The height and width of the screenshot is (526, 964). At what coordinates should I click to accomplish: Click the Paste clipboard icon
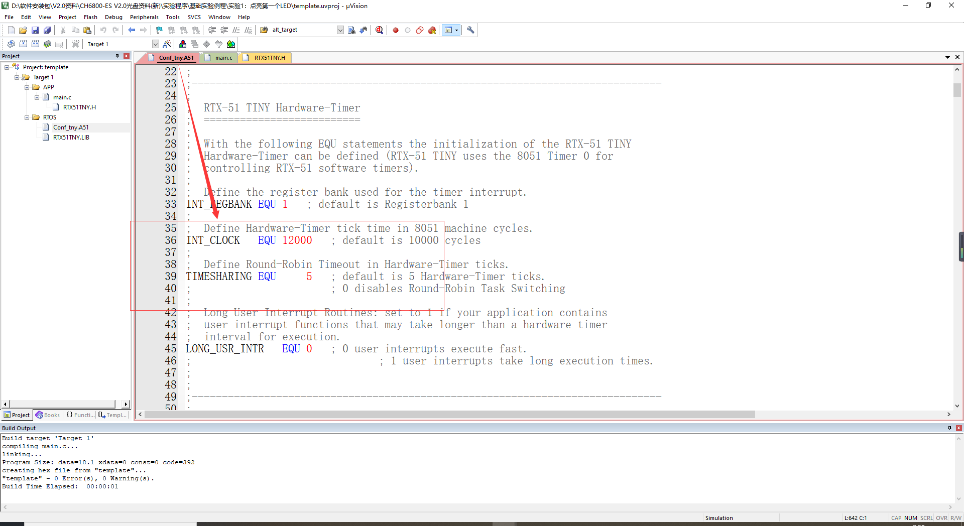(x=87, y=30)
